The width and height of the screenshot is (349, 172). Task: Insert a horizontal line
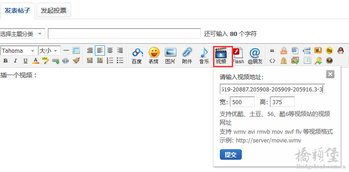click(x=66, y=51)
